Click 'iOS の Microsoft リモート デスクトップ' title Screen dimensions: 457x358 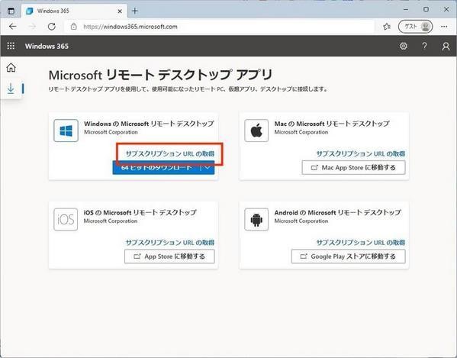tap(140, 212)
